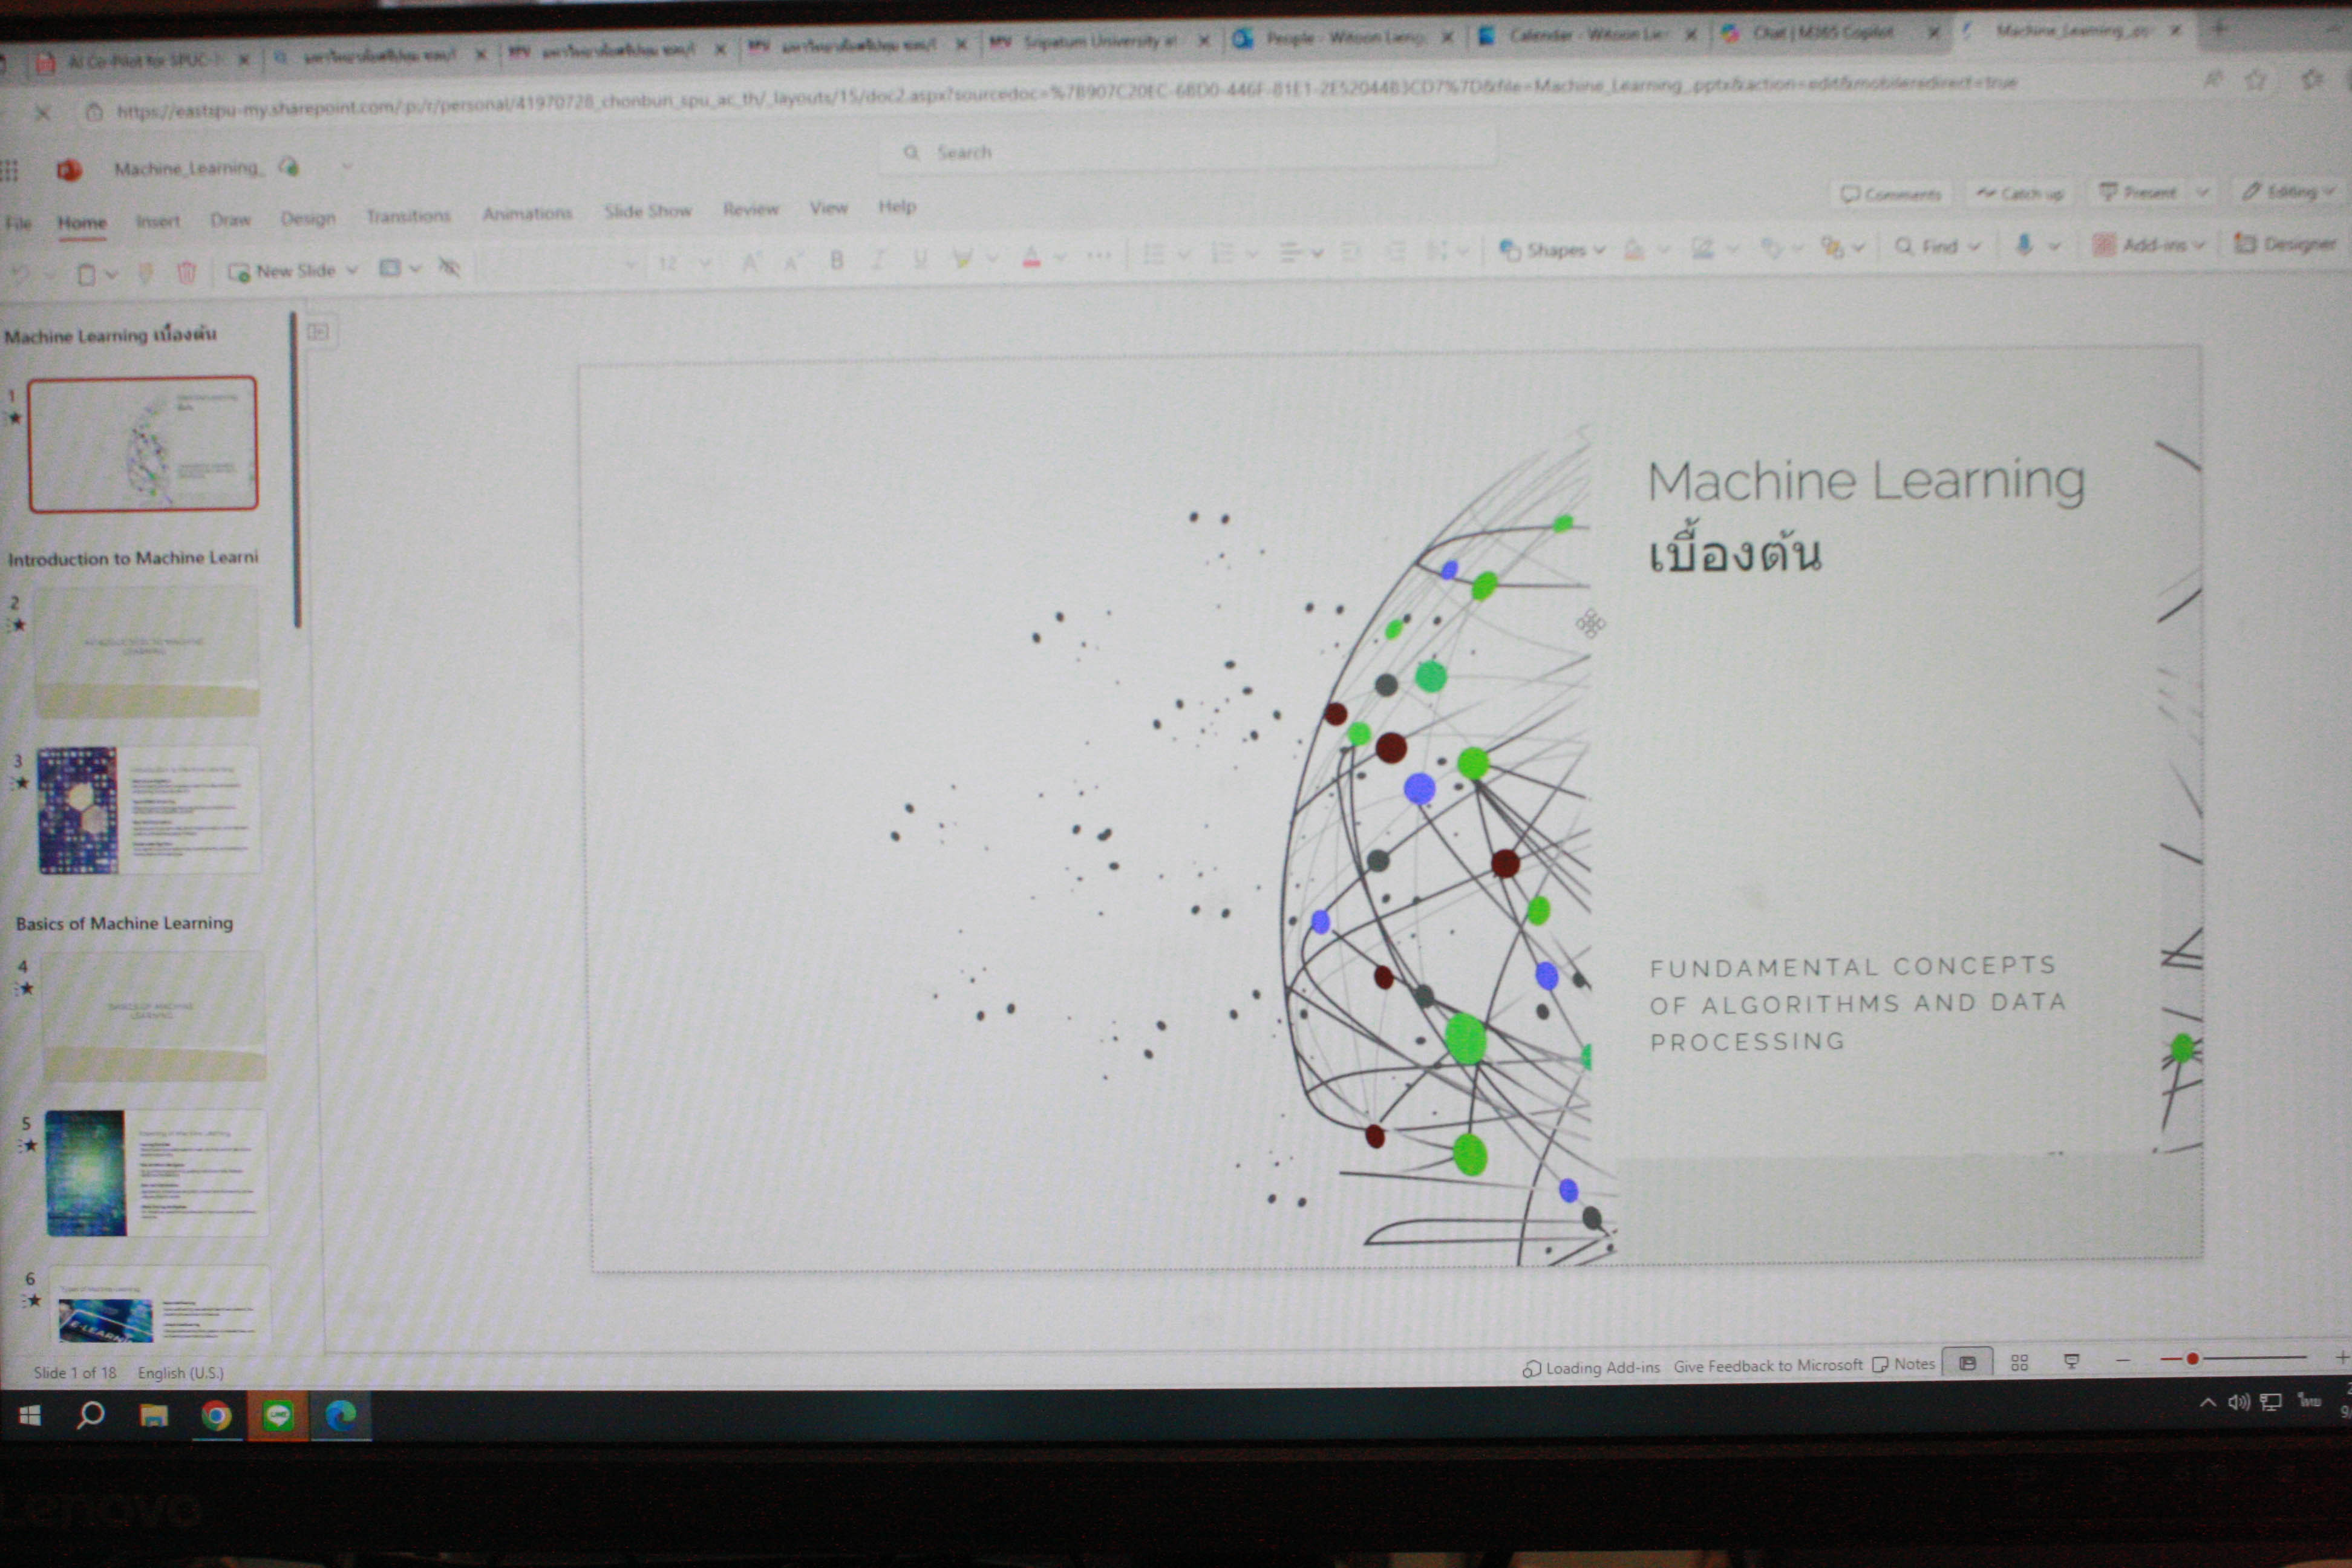Start slideshow from status bar icon

click(2071, 1361)
